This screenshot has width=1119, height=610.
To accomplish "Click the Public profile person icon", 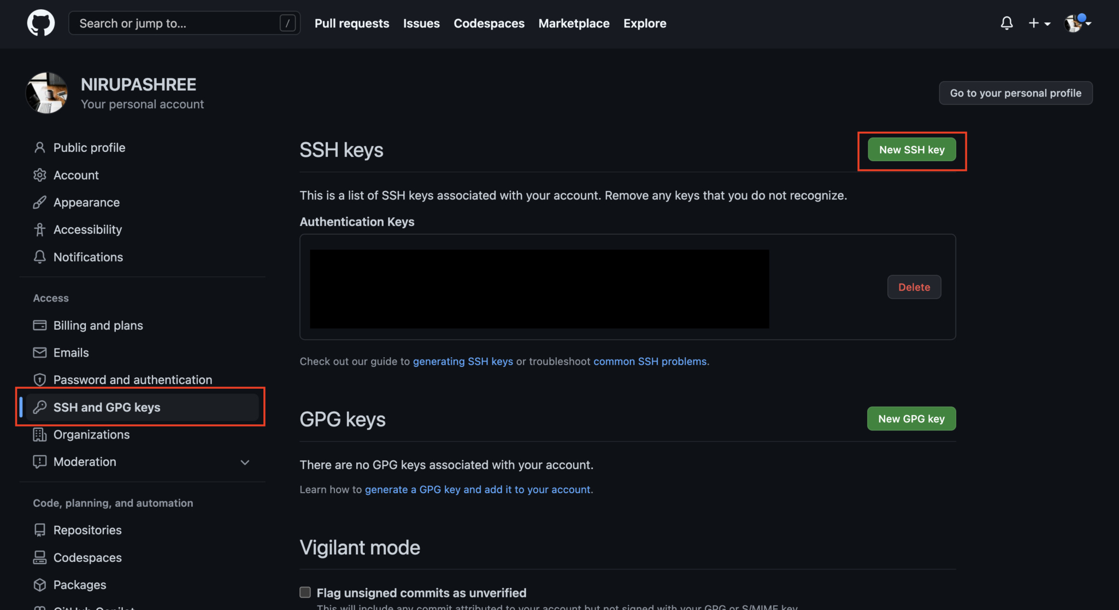I will pyautogui.click(x=39, y=147).
